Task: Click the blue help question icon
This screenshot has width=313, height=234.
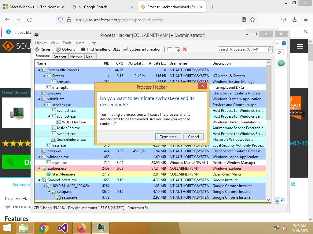Action: click(x=284, y=43)
